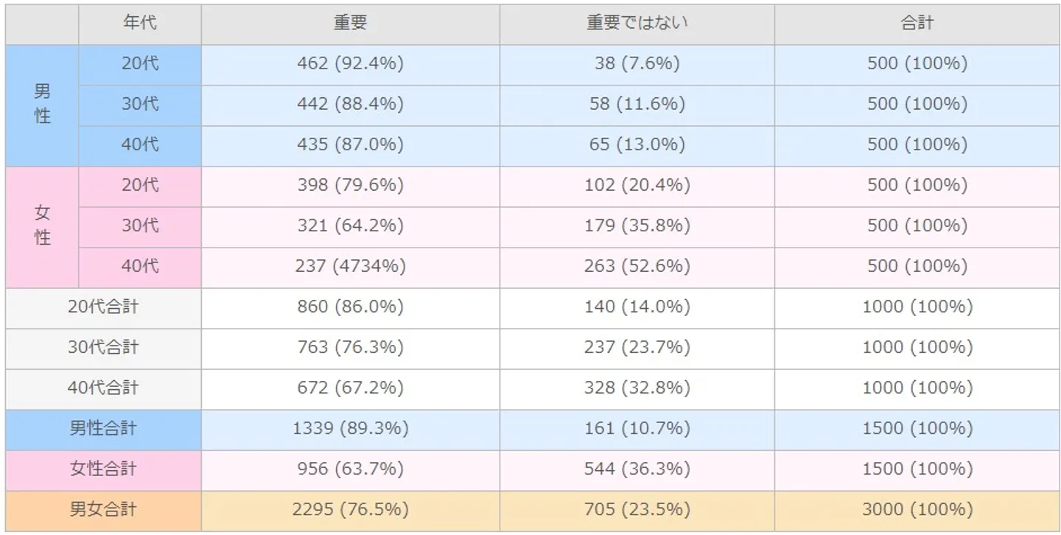
Task: Click the 男女合計 row label
Action: [103, 510]
